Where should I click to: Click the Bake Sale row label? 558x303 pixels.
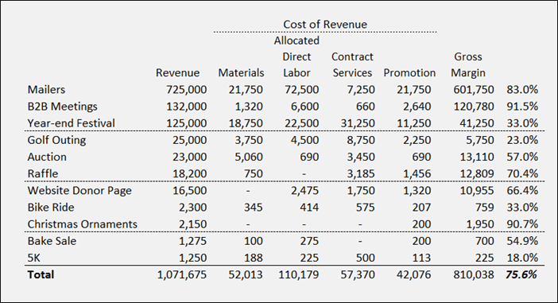click(52, 241)
